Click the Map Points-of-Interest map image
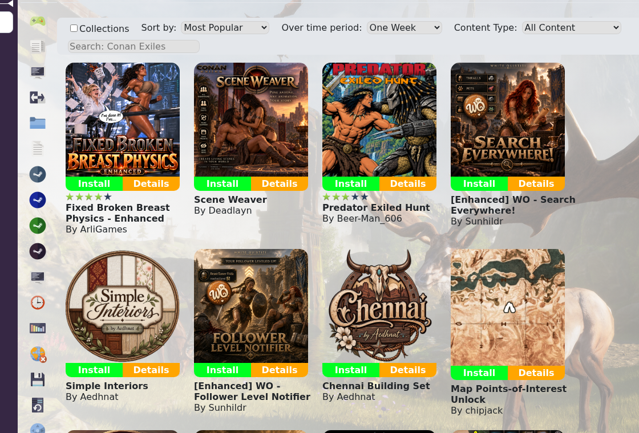This screenshot has width=639, height=433. (x=508, y=307)
